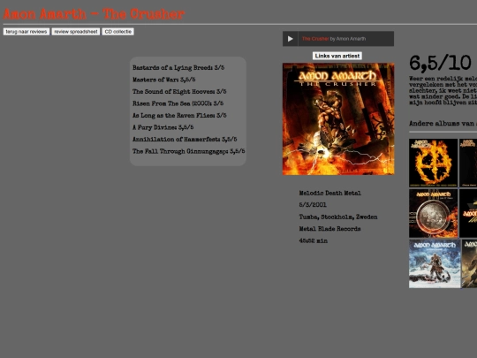Click 'by Amon Amarth' text in player
This screenshot has height=358, width=477.
[348, 39]
